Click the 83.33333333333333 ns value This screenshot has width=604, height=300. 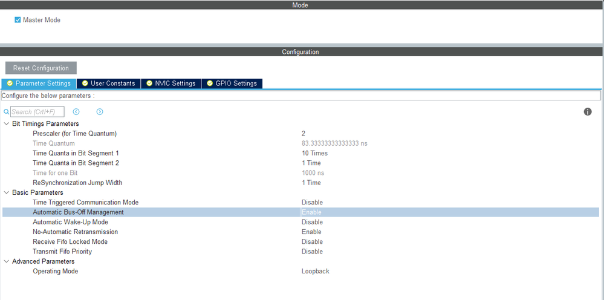coord(334,143)
